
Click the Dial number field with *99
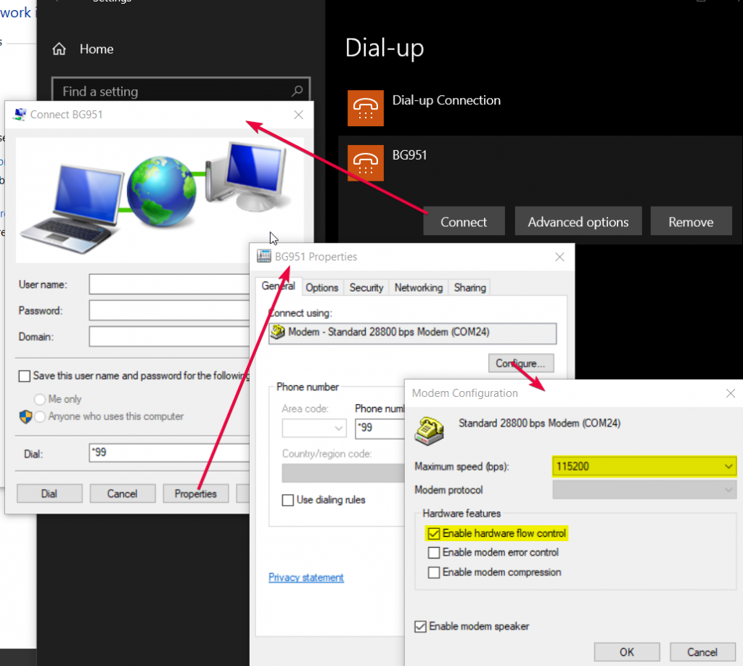click(169, 453)
